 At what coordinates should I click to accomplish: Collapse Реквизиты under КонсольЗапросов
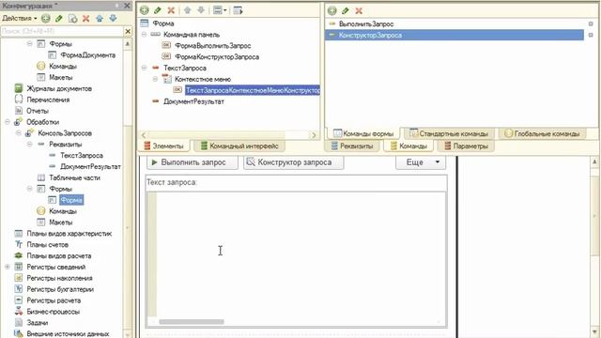coord(29,144)
